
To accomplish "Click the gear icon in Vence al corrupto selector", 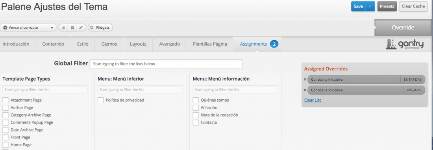I will click(5, 28).
